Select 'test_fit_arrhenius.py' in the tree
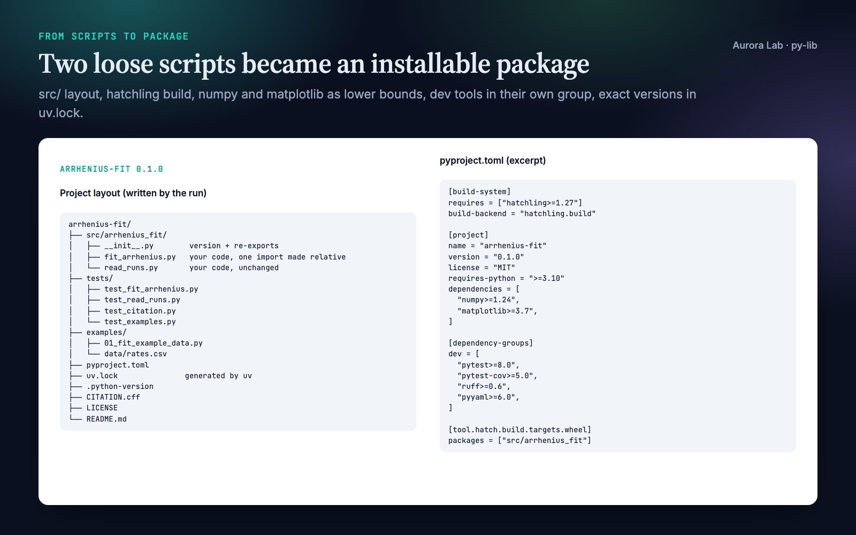 click(x=151, y=289)
